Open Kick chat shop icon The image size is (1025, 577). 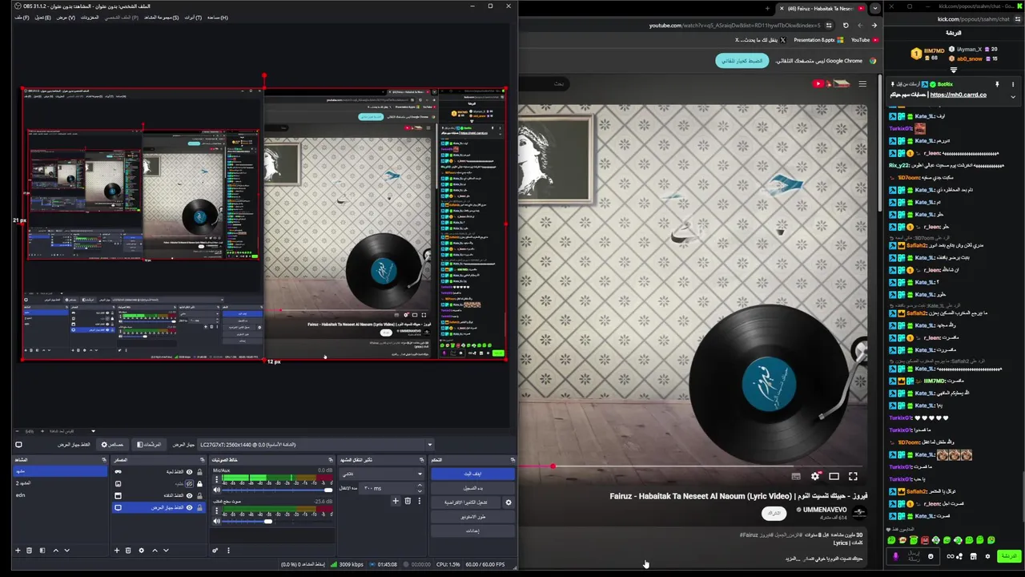tap(973, 556)
